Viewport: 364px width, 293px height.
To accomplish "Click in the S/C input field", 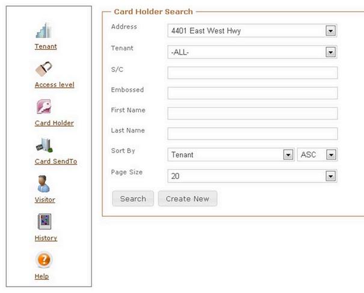I will pyautogui.click(x=252, y=73).
